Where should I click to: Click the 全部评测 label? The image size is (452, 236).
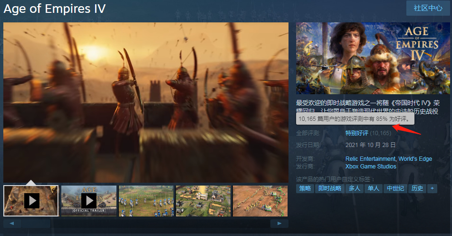click(308, 133)
